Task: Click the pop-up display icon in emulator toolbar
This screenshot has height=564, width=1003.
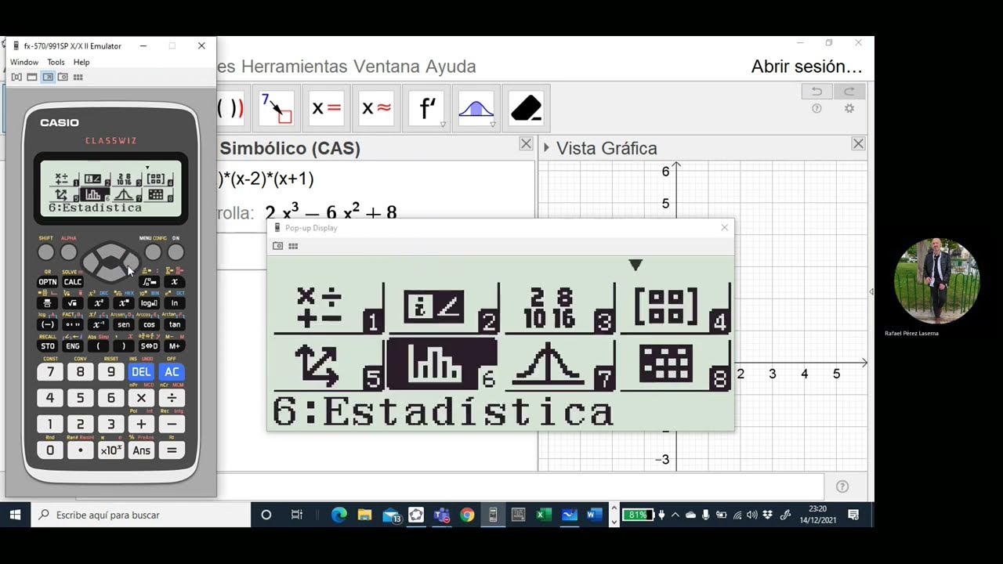Action: click(x=48, y=77)
